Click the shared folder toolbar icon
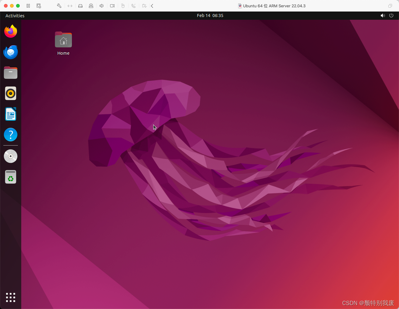Viewport: 399px width, 309px height. 144,6
